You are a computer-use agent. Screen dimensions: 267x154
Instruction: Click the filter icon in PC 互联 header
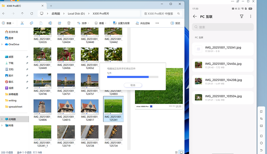tap(242, 16)
